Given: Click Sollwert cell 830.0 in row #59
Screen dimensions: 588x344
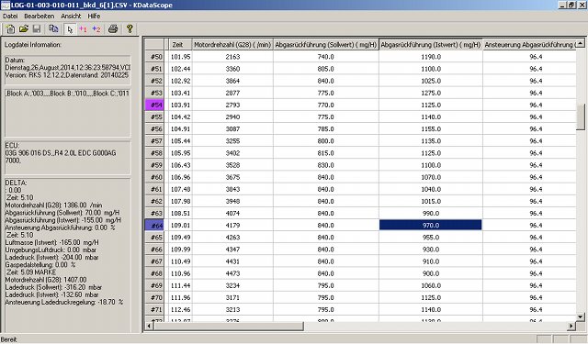Looking at the screenshot, I should tap(326, 165).
